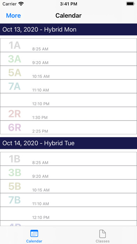
Task: Select the 5B period at 10:15 AM
Action: click(68, 186)
